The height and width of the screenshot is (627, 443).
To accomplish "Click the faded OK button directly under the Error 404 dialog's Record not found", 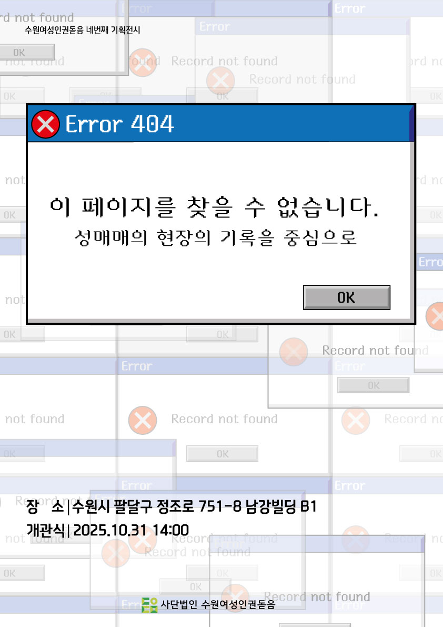I will click(x=374, y=385).
